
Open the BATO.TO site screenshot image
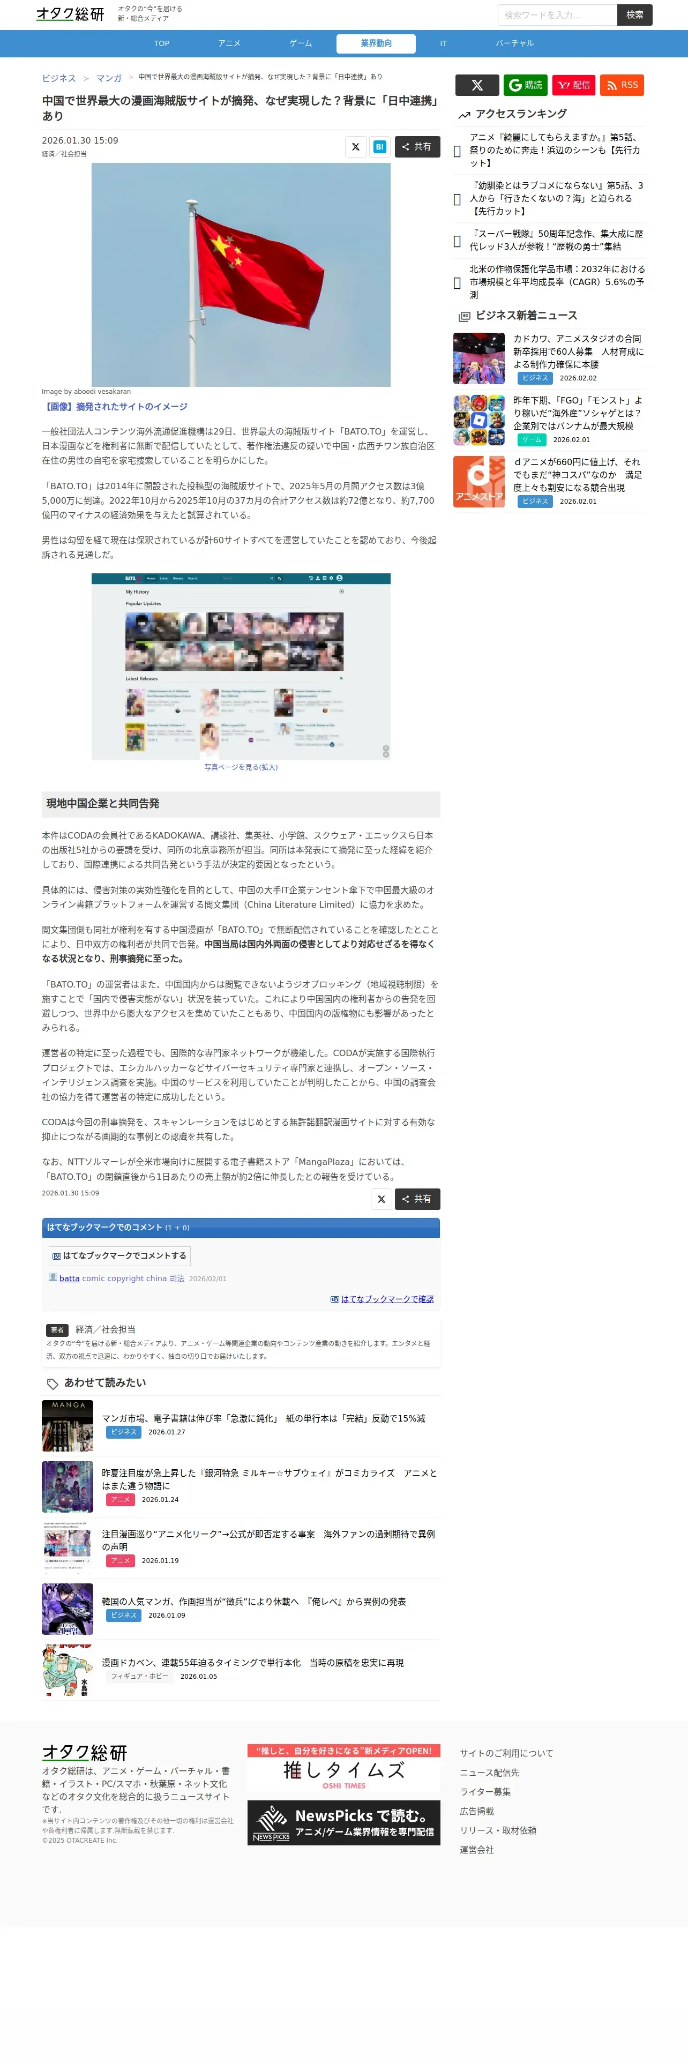[x=241, y=667]
